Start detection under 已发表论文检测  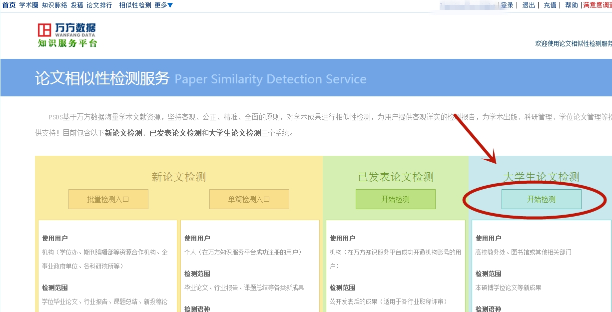(x=396, y=199)
